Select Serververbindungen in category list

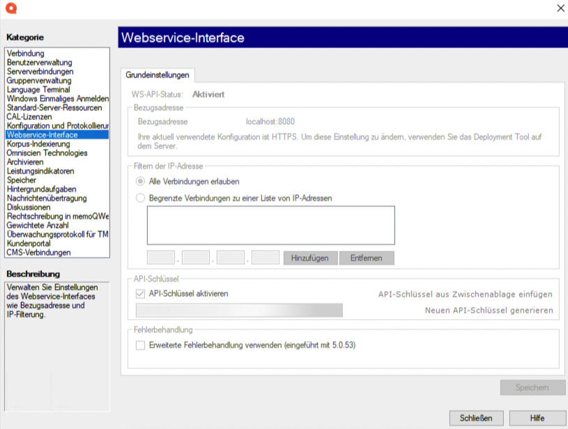point(57,71)
